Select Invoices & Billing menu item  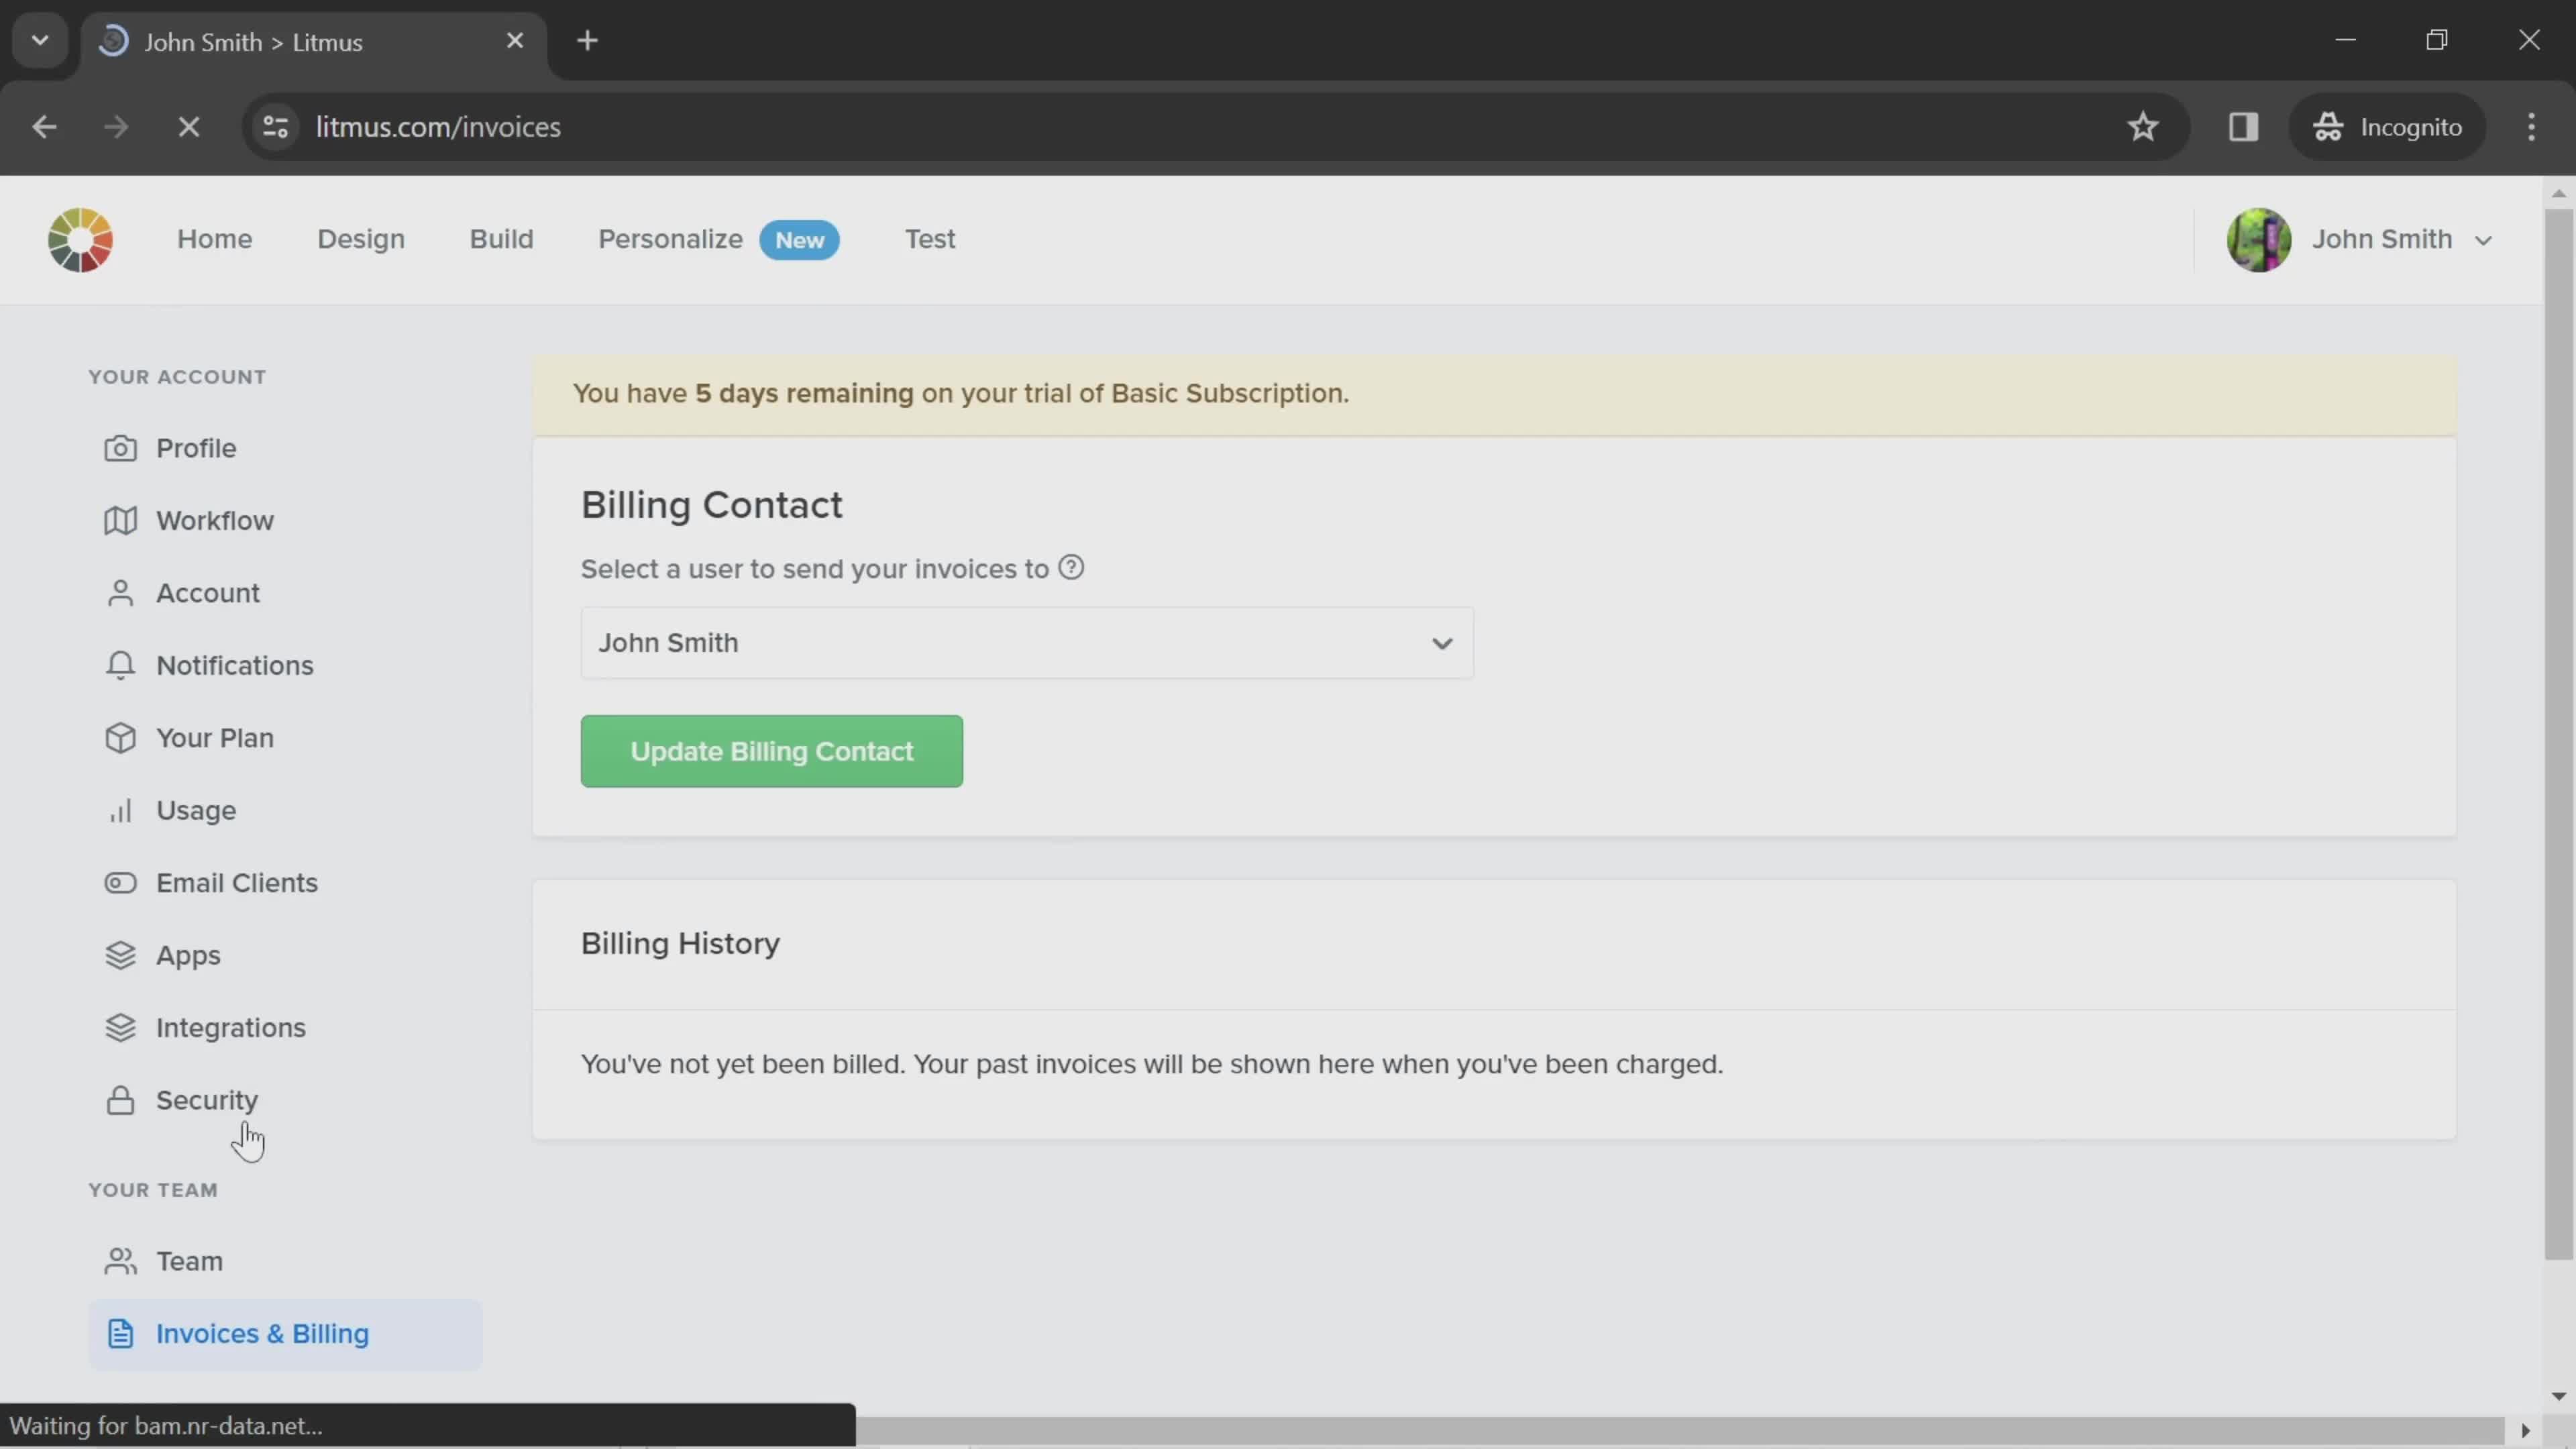pyautogui.click(x=262, y=1332)
